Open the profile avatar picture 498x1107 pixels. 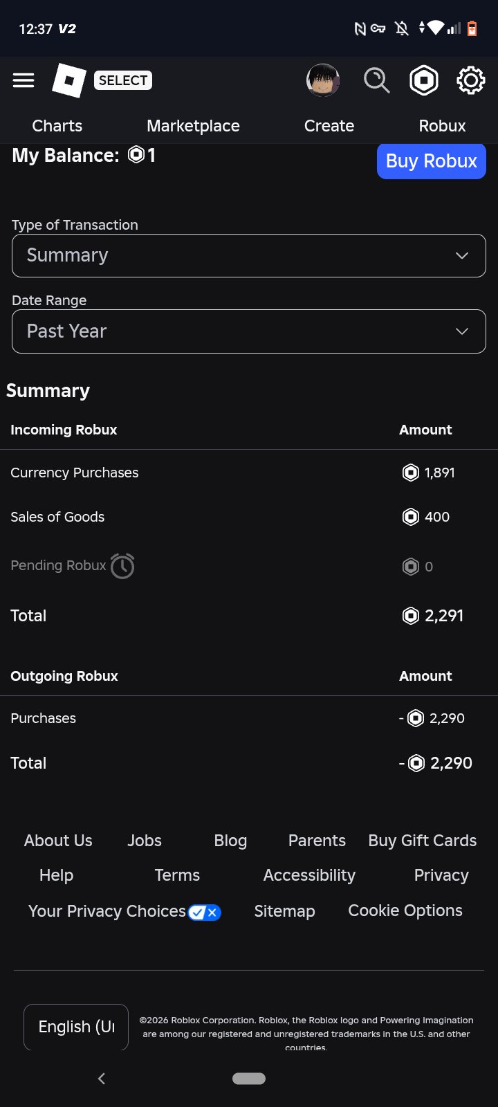[x=323, y=80]
